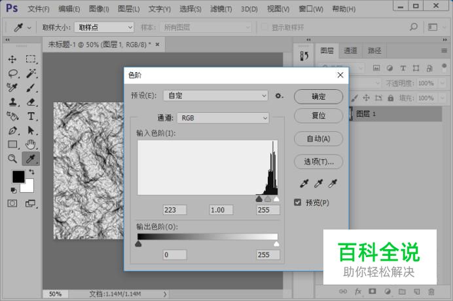The height and width of the screenshot is (301, 453).
Task: Click the 选项(T)... button
Action: coord(319,161)
